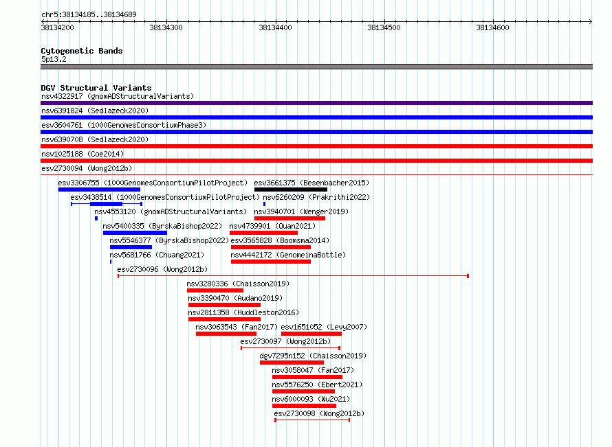The image size is (612, 447).
Task: Open the nsv6391824 (Sedlazeck2020) label
Action: click(95, 111)
